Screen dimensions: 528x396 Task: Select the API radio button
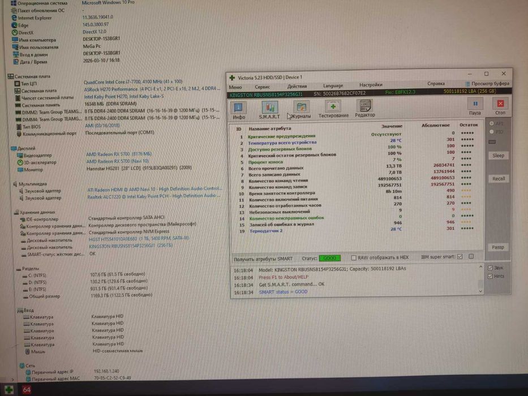(492, 123)
